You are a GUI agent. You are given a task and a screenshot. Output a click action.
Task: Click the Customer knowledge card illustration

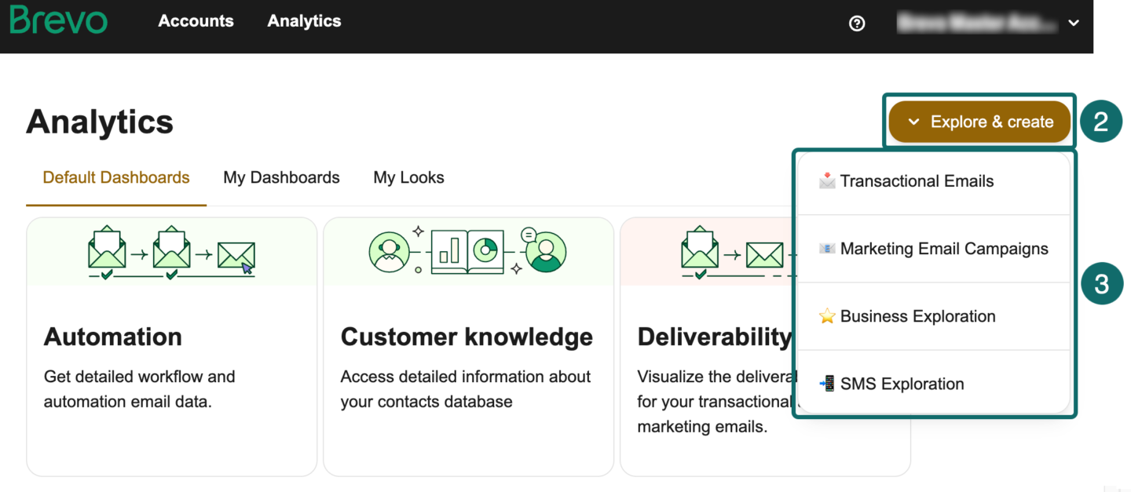point(468,251)
